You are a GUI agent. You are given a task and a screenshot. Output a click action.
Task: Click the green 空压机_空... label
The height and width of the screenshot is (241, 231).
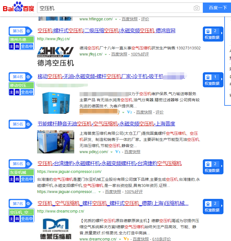tap(21, 212)
